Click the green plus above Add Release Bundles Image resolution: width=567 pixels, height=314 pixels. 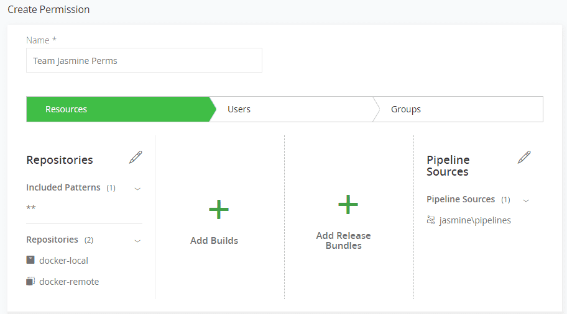[348, 204]
